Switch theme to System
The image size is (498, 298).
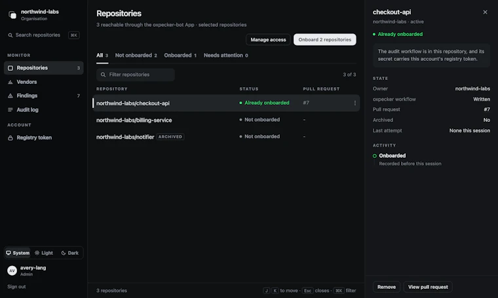coord(18,253)
